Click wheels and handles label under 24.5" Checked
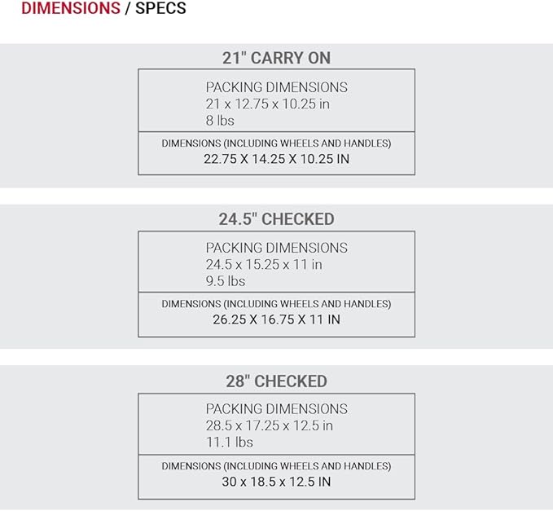This screenshot has height=511, width=553. pos(276,304)
